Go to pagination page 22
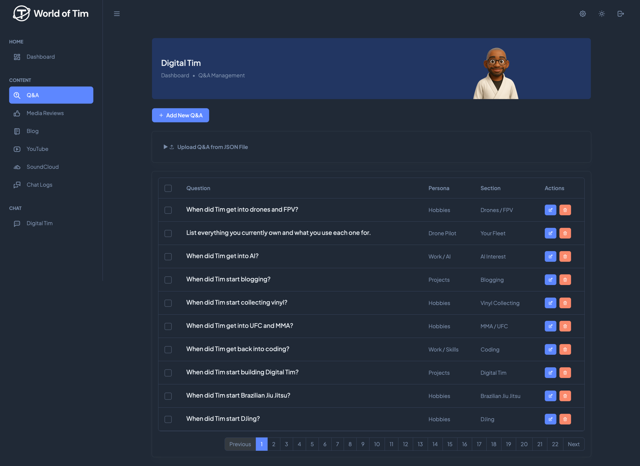 point(555,444)
